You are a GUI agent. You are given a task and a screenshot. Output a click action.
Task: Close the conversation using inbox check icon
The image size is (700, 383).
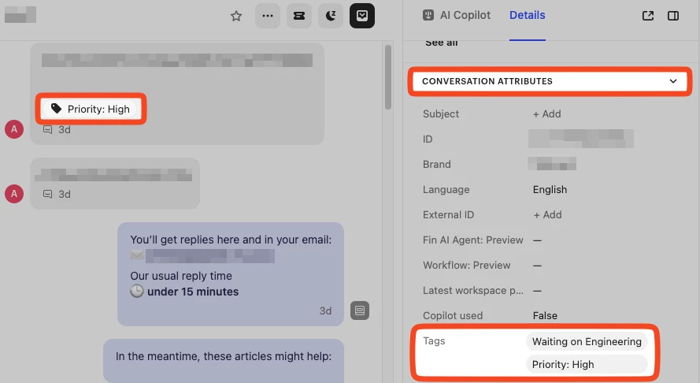pyautogui.click(x=362, y=16)
